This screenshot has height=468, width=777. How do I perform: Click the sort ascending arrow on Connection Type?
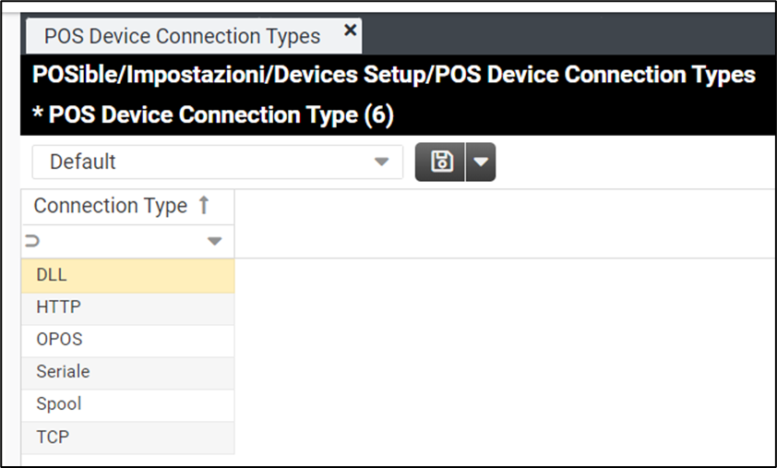click(x=205, y=206)
